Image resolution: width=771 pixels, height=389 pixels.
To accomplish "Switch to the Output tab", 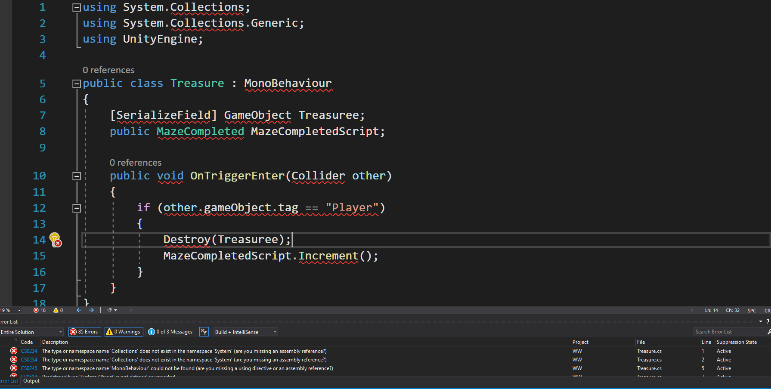I will coord(31,381).
